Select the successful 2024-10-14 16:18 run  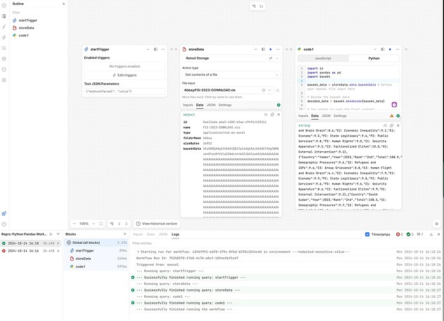point(31,243)
